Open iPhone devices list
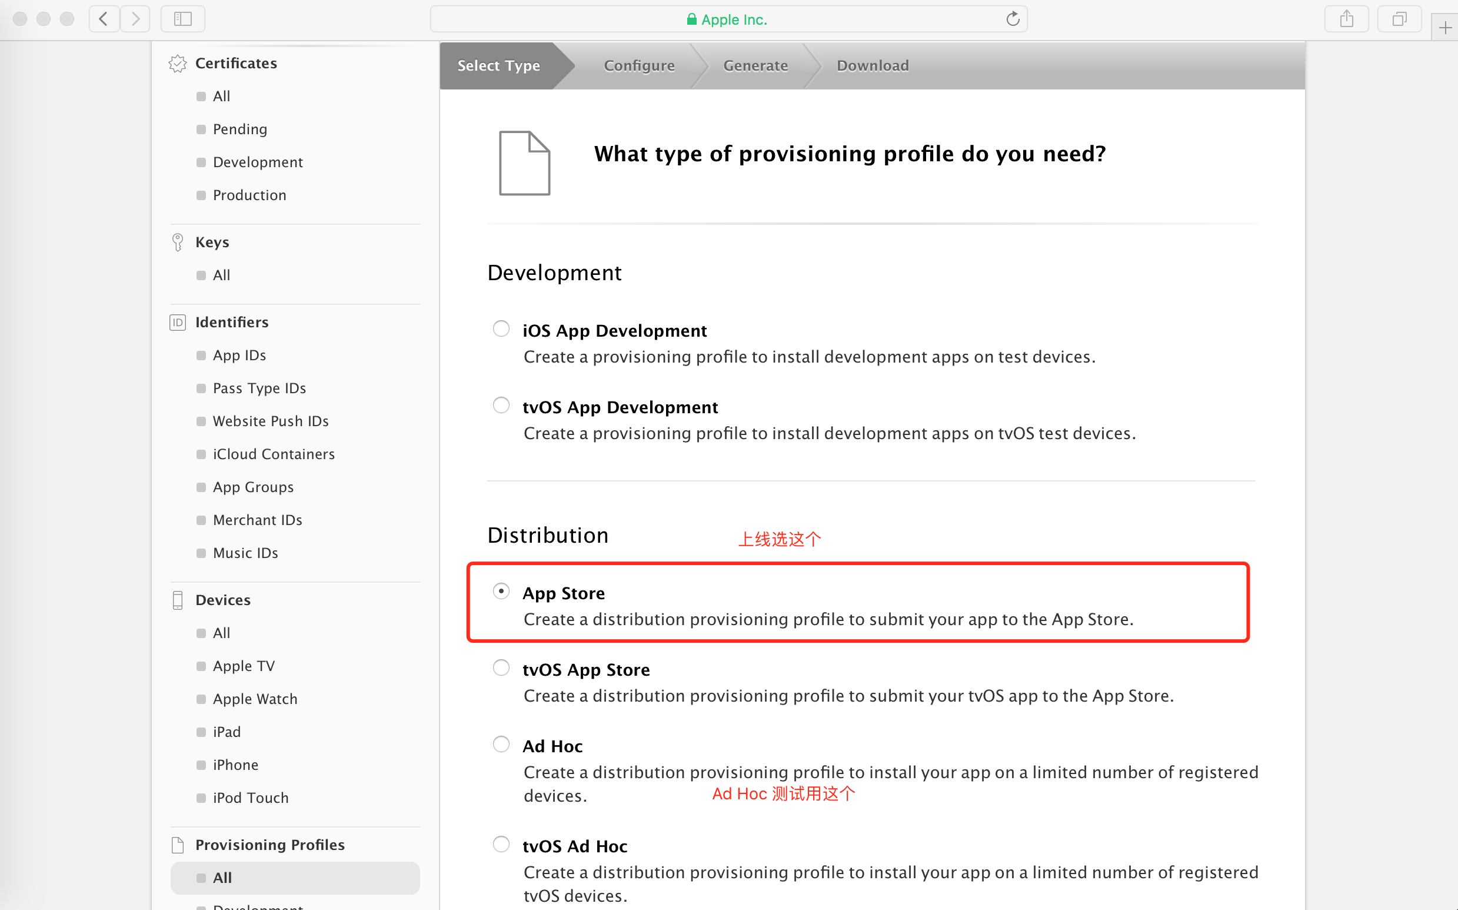This screenshot has width=1458, height=910. [236, 766]
